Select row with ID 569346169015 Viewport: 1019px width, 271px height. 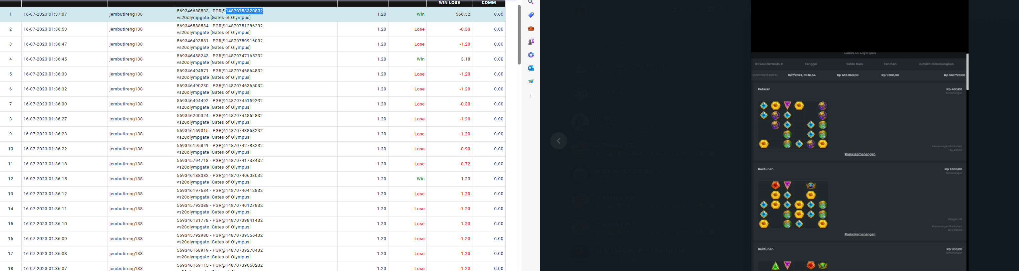(252, 134)
